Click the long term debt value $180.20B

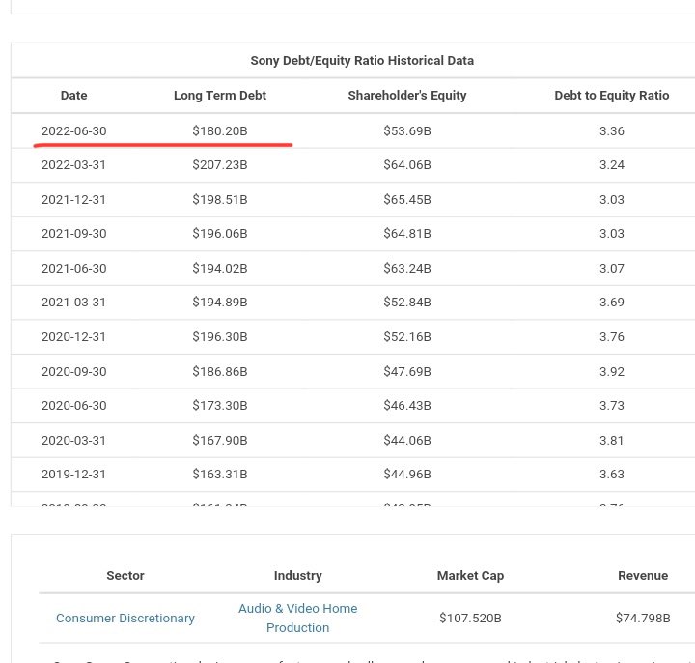click(x=220, y=130)
